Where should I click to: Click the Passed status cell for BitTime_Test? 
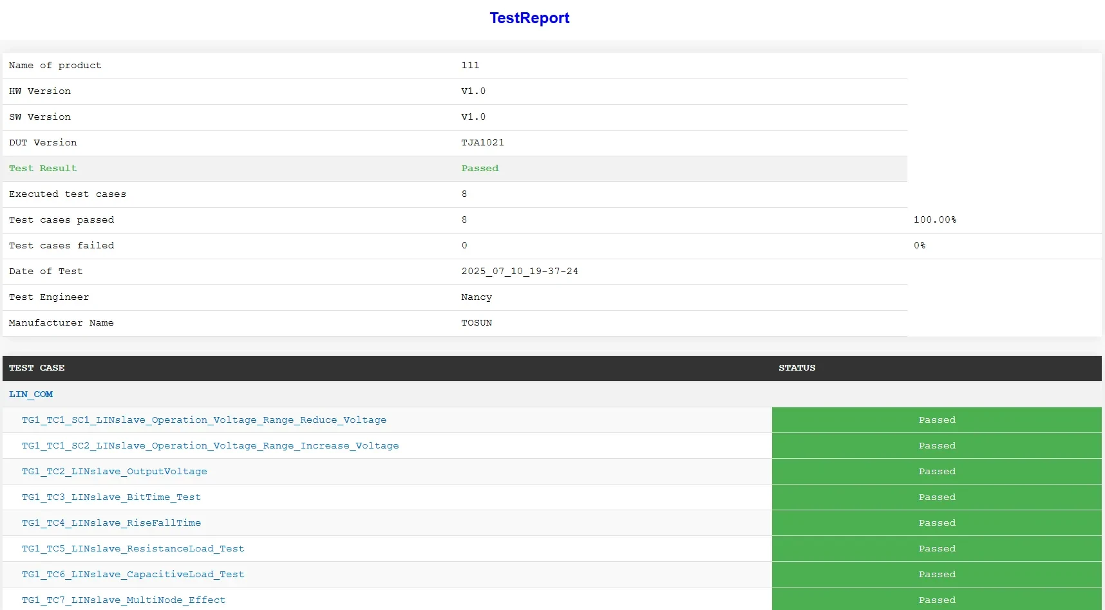(936, 497)
